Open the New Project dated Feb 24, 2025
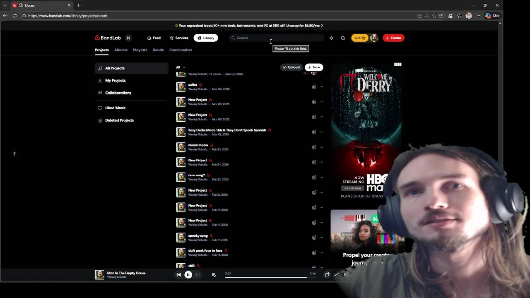This screenshot has height=298, width=530. pyautogui.click(x=198, y=160)
